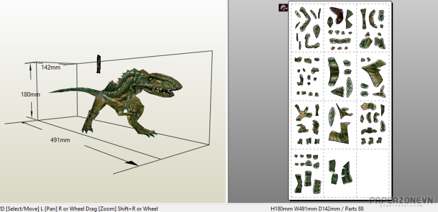Screen dimensions: 438x212
Task: Select the long curved striped back part
Action: (x=333, y=72)
